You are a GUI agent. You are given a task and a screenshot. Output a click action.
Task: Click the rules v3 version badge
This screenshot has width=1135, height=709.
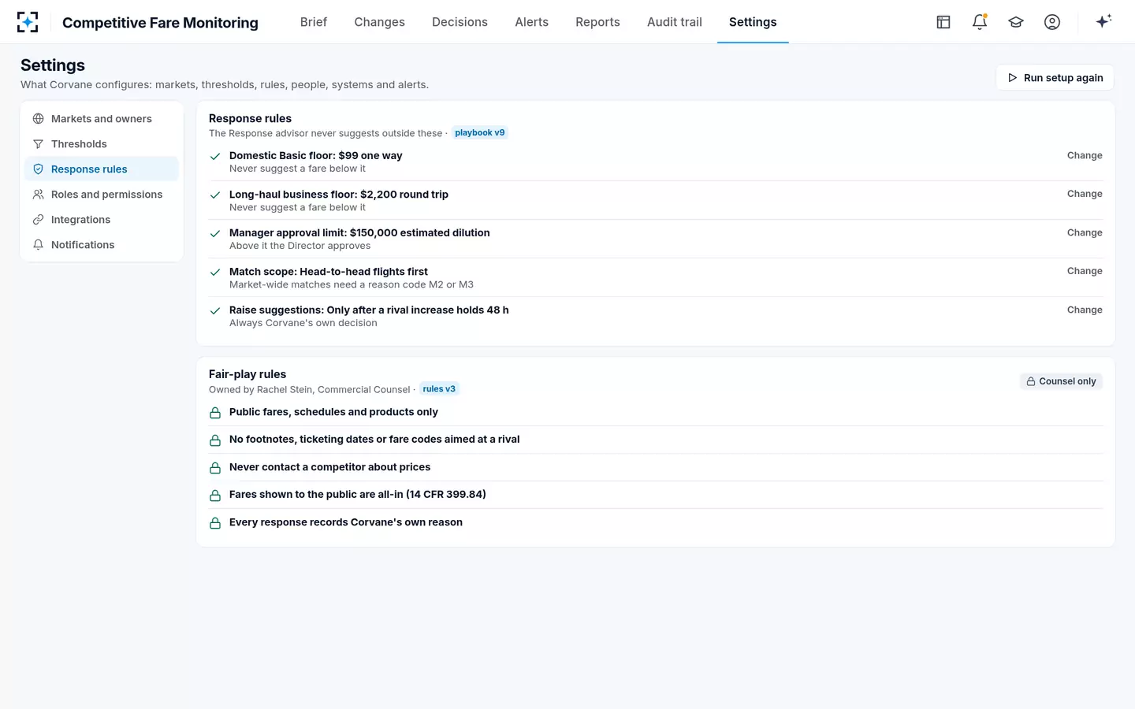click(x=439, y=388)
